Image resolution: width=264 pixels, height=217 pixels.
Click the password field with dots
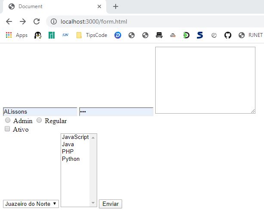(x=116, y=112)
